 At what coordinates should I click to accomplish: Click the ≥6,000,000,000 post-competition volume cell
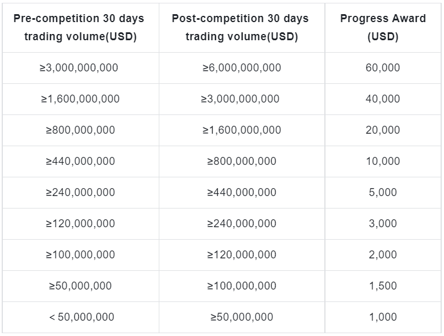(242, 67)
